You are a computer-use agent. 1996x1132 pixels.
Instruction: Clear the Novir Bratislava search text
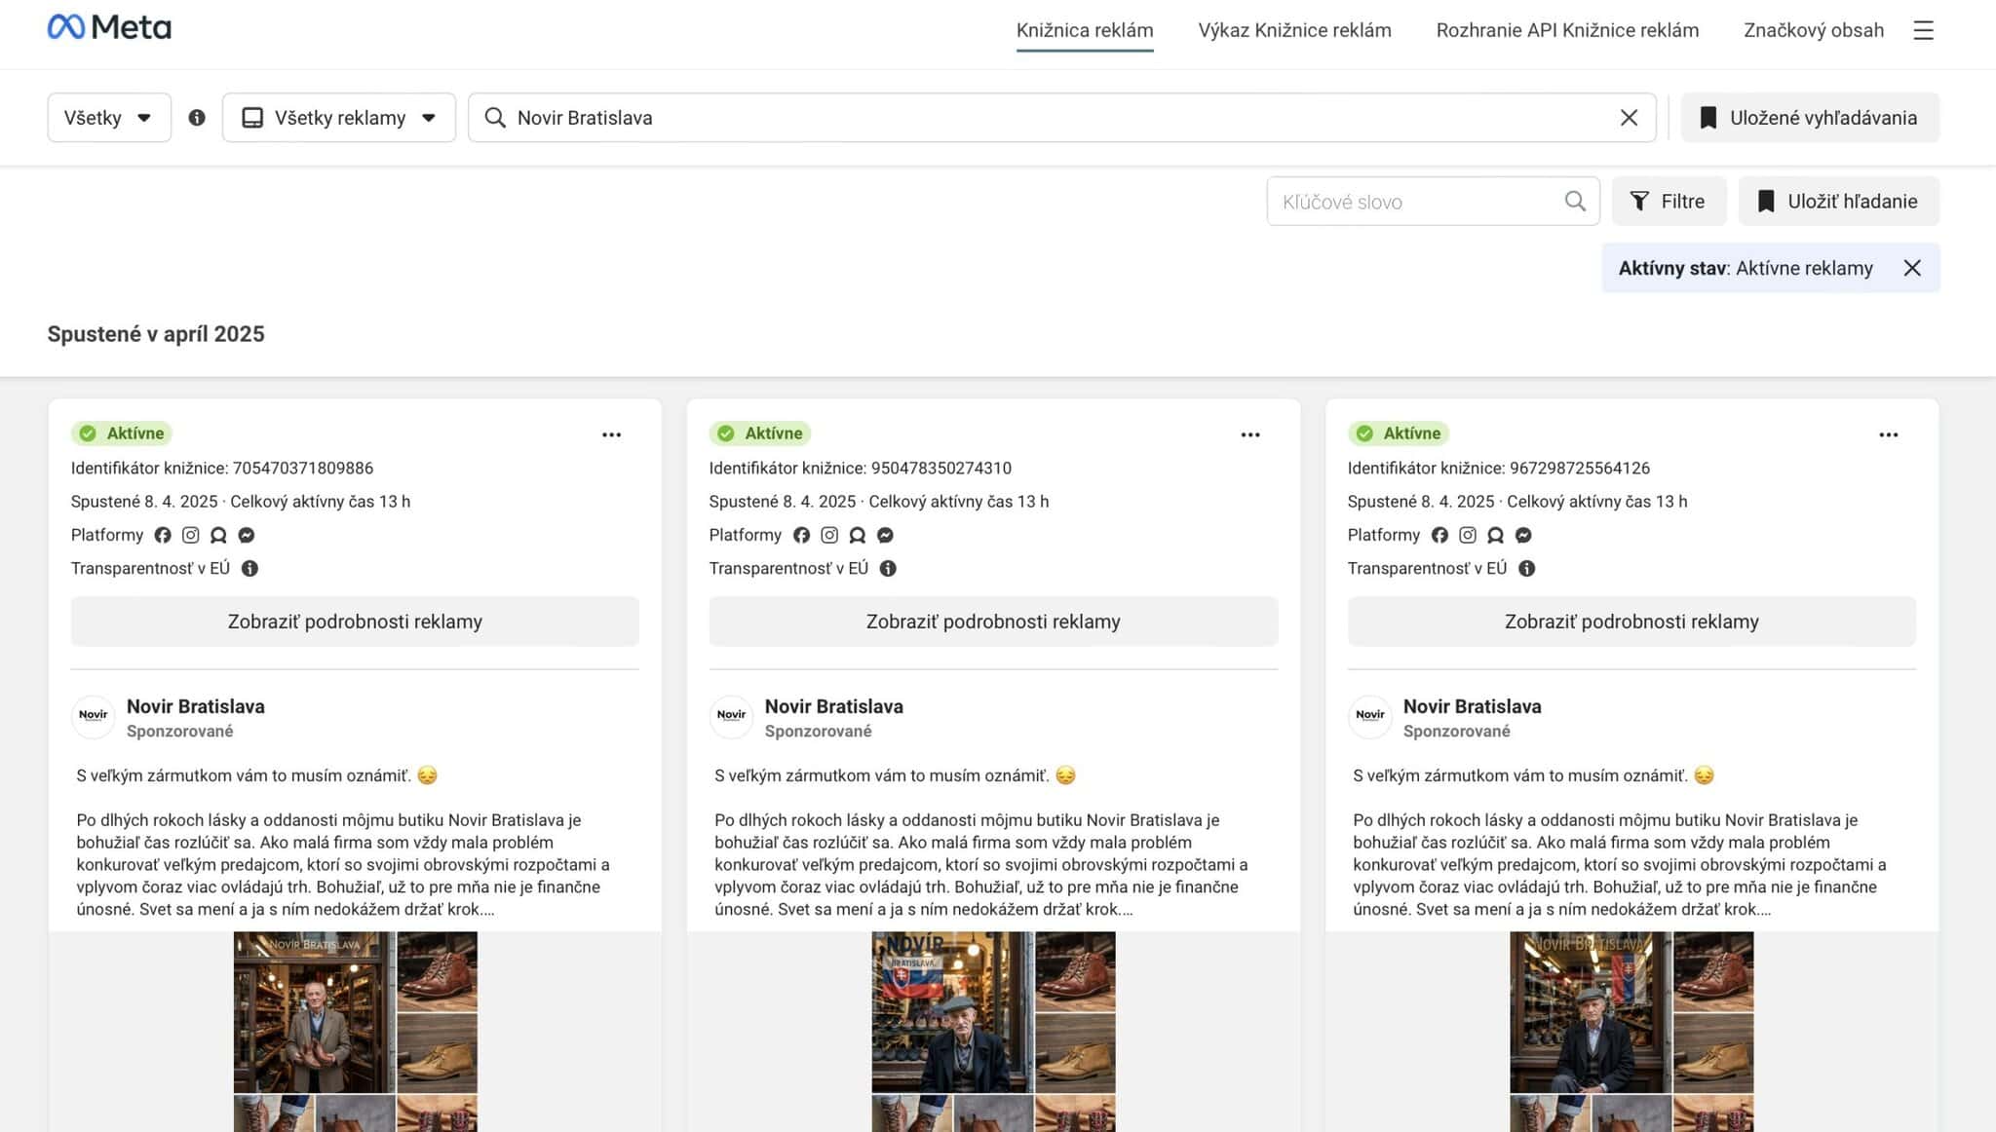pyautogui.click(x=1629, y=118)
